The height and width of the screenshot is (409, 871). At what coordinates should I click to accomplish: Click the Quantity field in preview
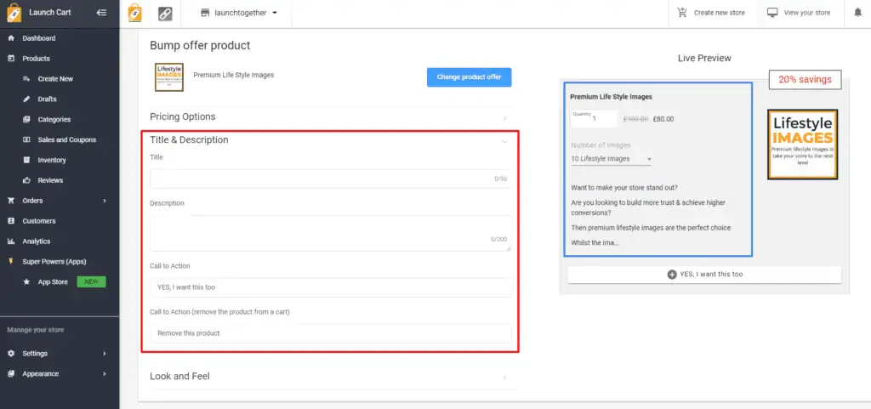coord(594,118)
